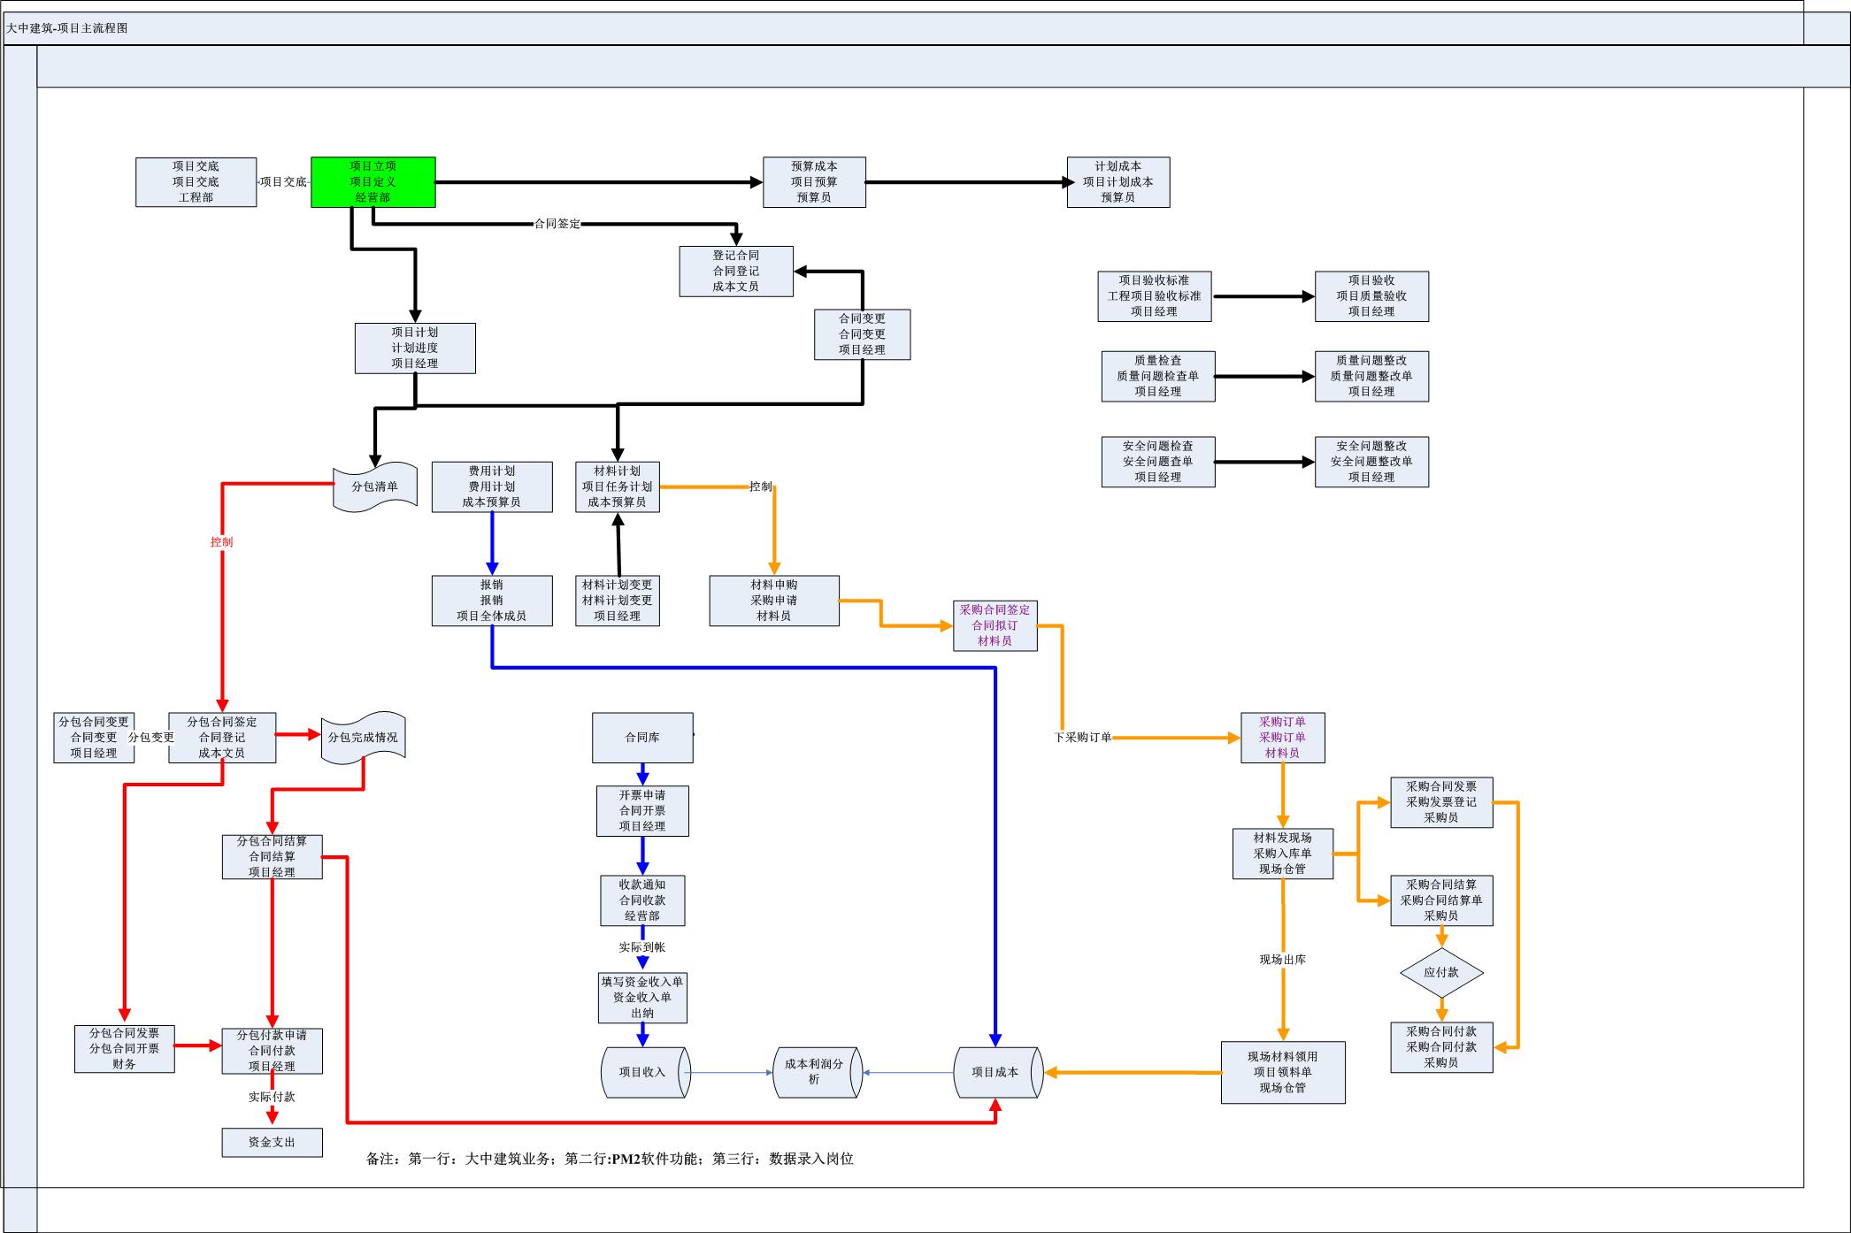Image resolution: width=1851 pixels, height=1233 pixels.
Task: Select the 分包完成情况 document shape
Action: click(x=363, y=737)
